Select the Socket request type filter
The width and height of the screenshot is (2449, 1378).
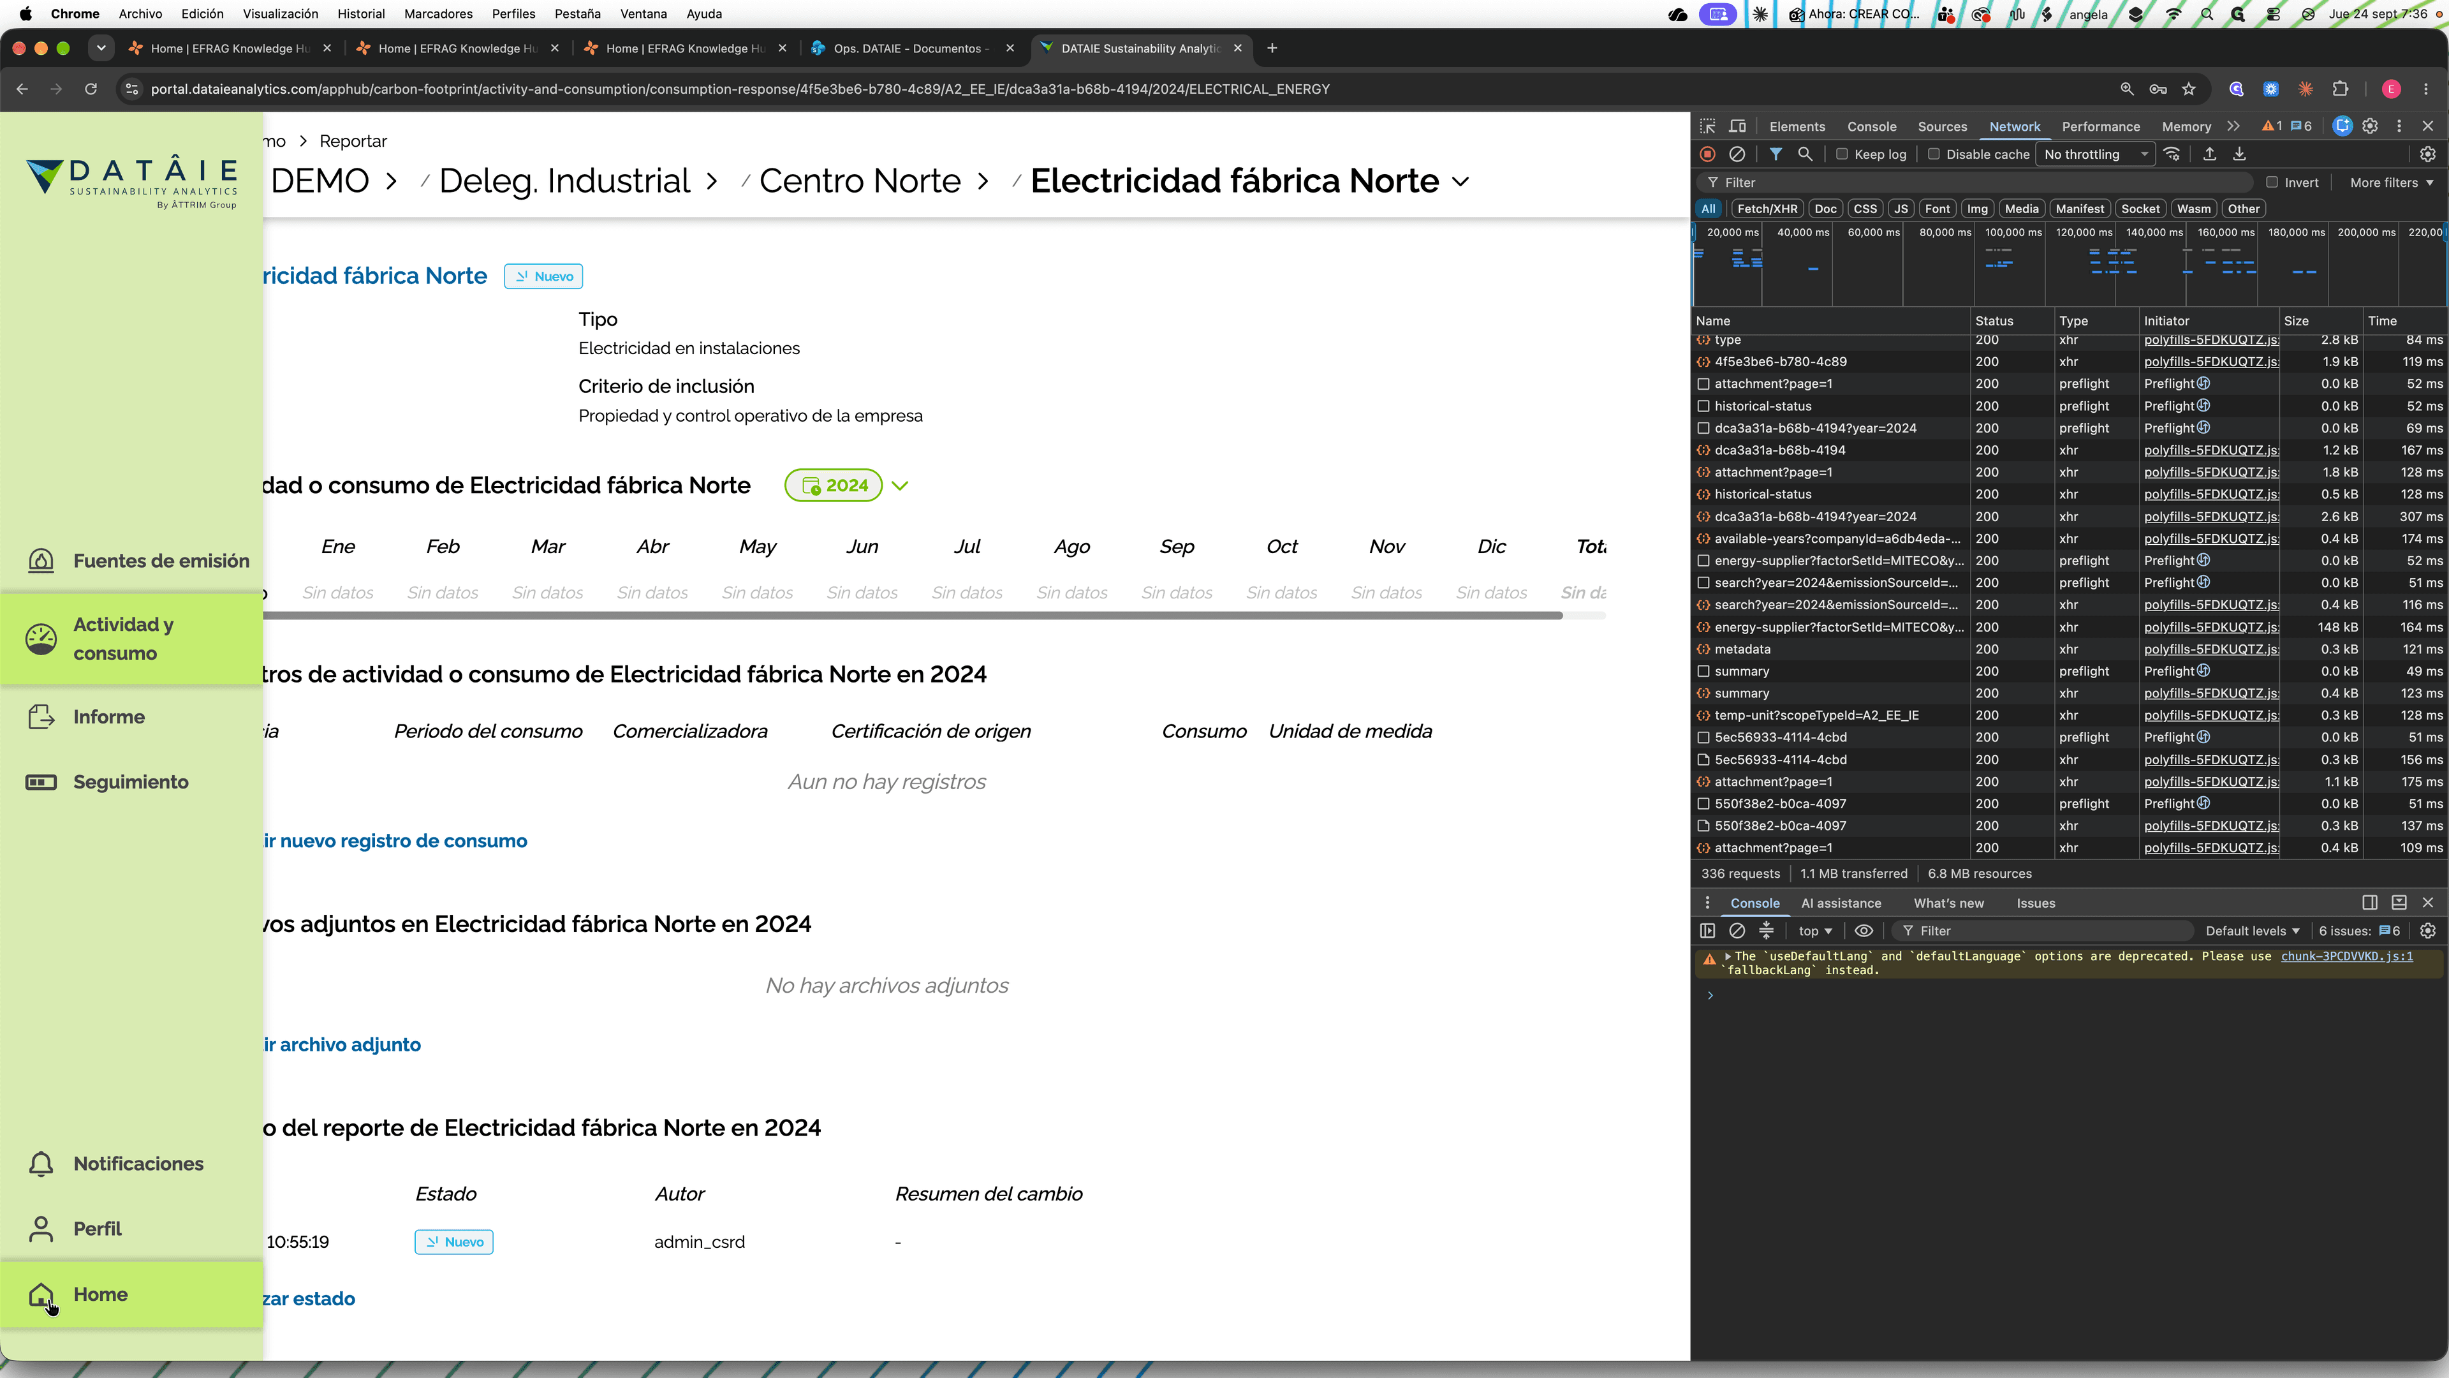click(2140, 209)
